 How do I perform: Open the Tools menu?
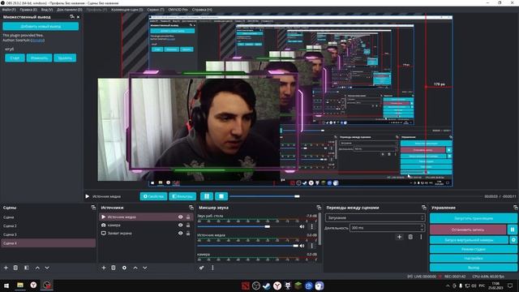pyautogui.click(x=155, y=10)
